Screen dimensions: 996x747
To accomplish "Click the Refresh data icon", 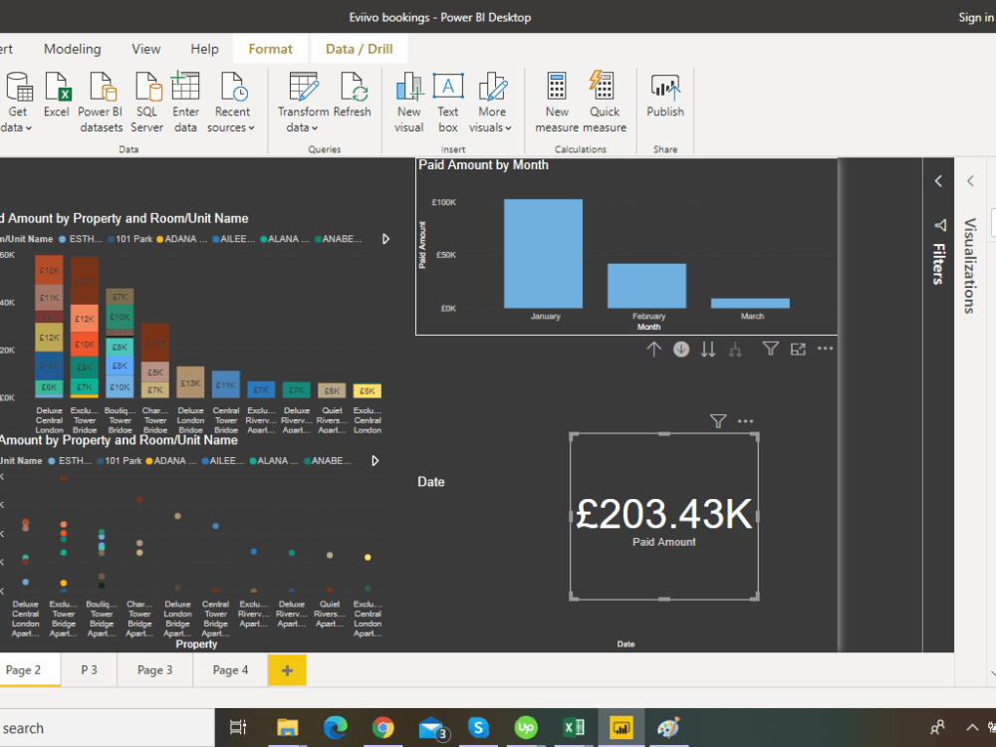I will click(x=353, y=95).
